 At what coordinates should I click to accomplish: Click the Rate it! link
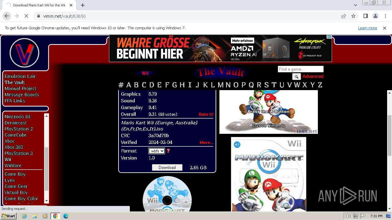(x=206, y=114)
